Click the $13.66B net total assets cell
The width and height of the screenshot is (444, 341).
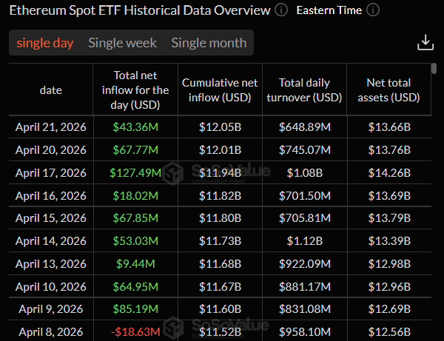[389, 126]
